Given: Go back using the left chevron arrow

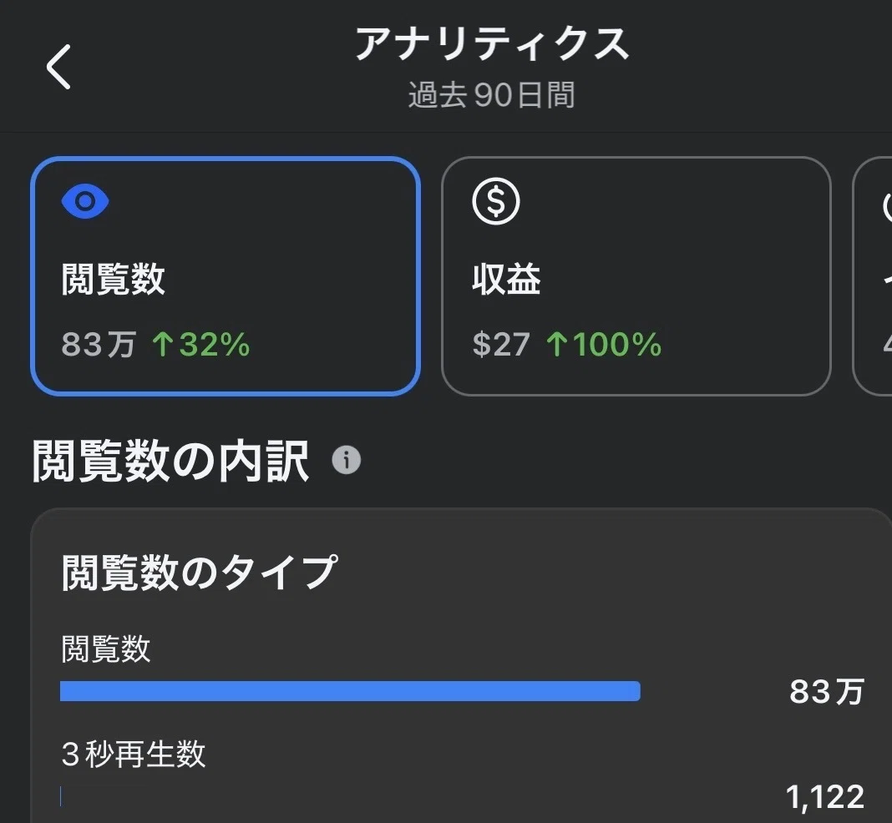Looking at the screenshot, I should coord(58,67).
